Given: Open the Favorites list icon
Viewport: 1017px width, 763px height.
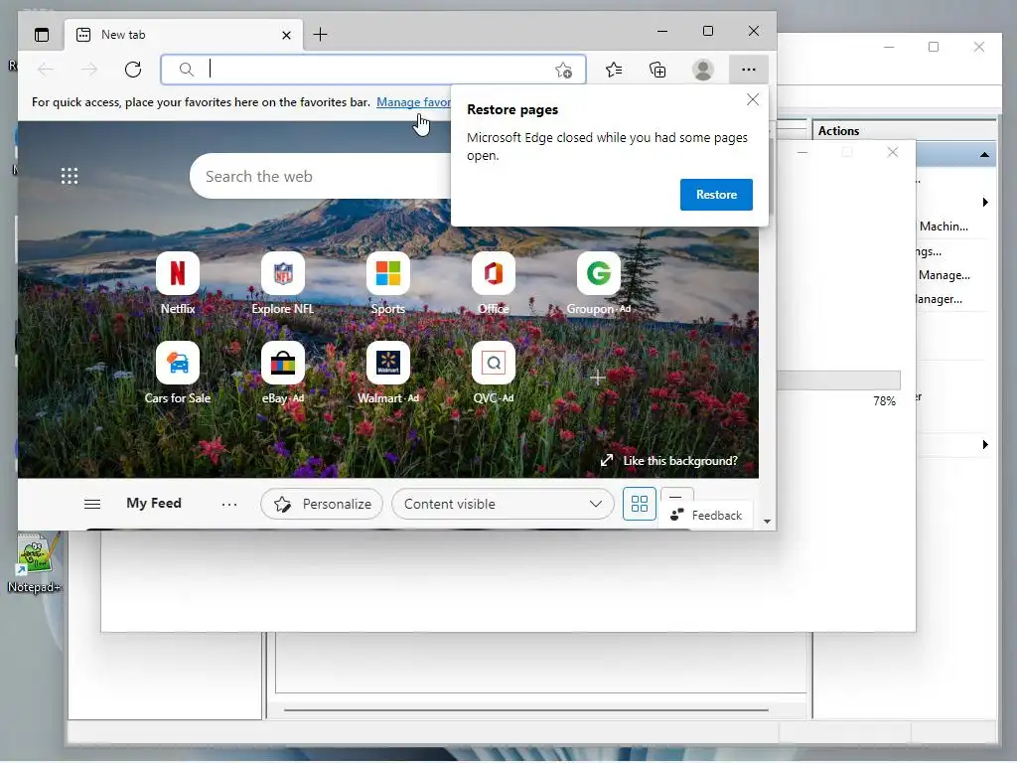Looking at the screenshot, I should (614, 70).
